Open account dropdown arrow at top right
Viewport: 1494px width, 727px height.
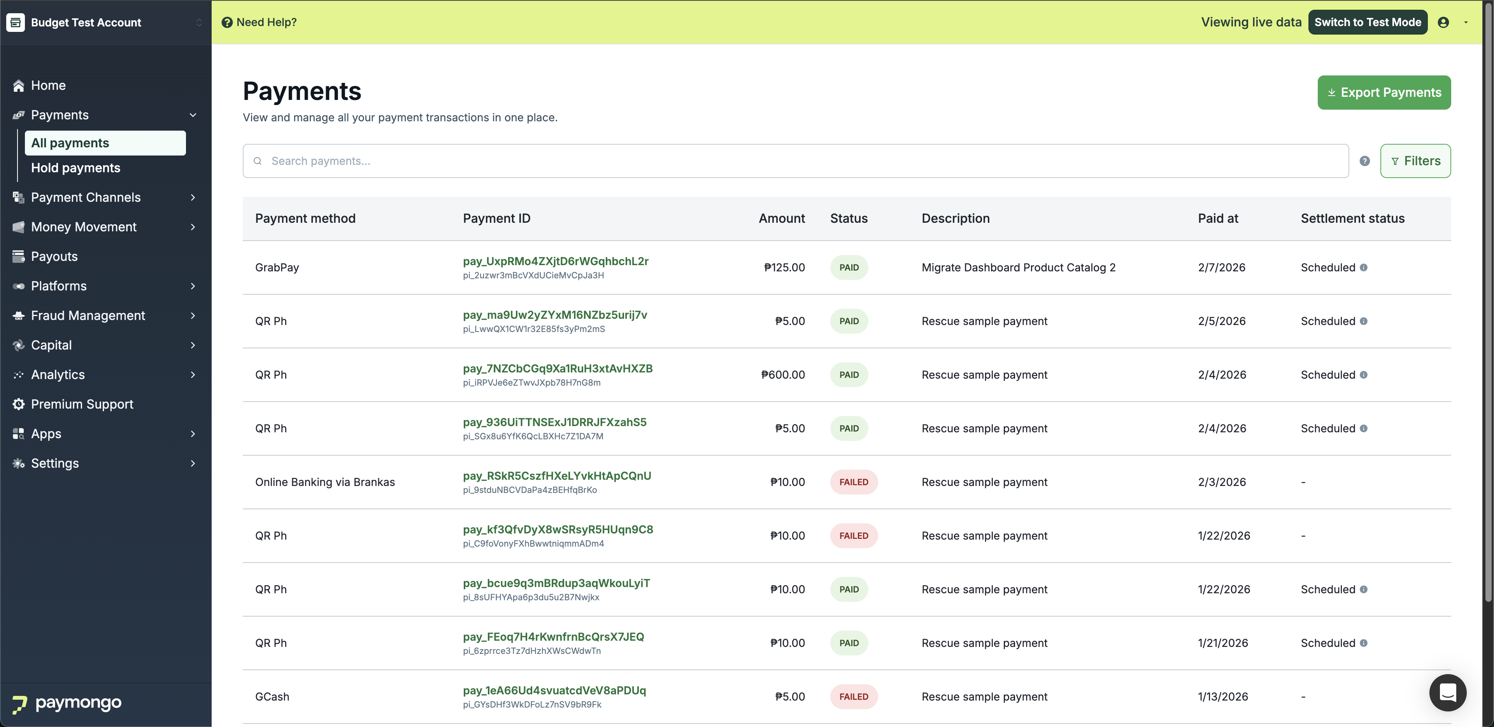point(1466,22)
